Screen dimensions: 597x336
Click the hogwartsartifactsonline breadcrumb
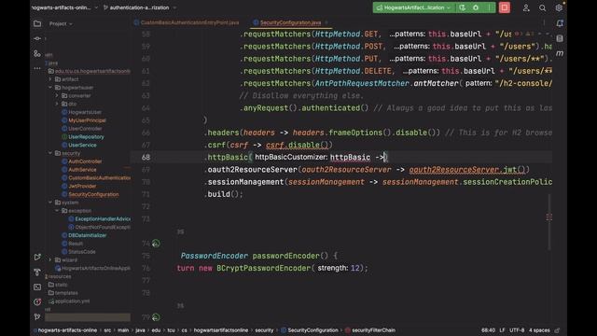click(221, 330)
